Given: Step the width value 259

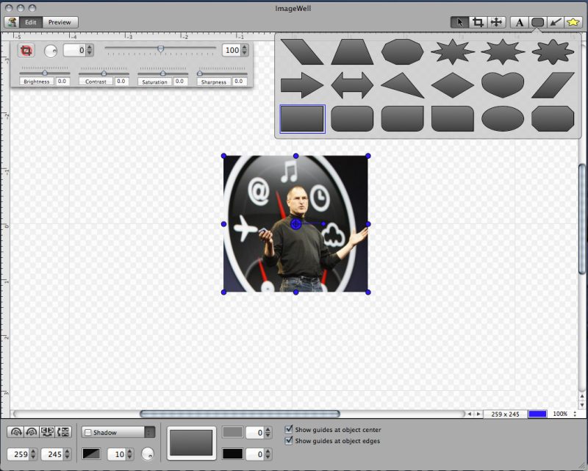Looking at the screenshot, I should click(x=33, y=454).
